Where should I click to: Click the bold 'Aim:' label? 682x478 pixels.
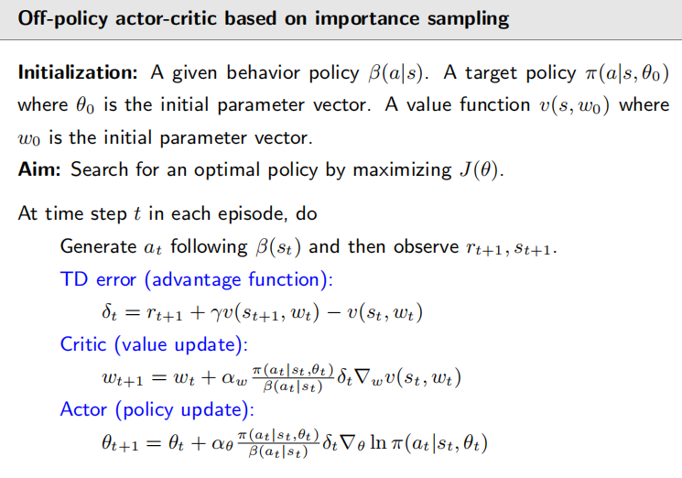[39, 169]
